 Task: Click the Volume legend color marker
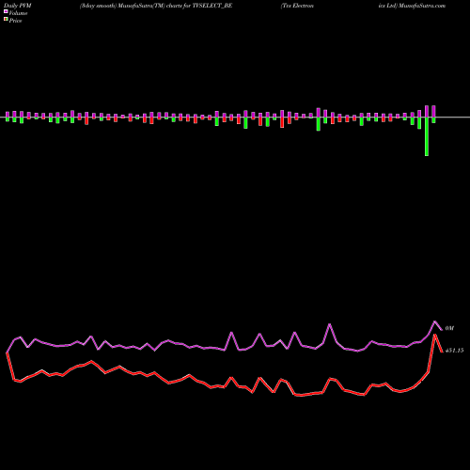coord(6,11)
